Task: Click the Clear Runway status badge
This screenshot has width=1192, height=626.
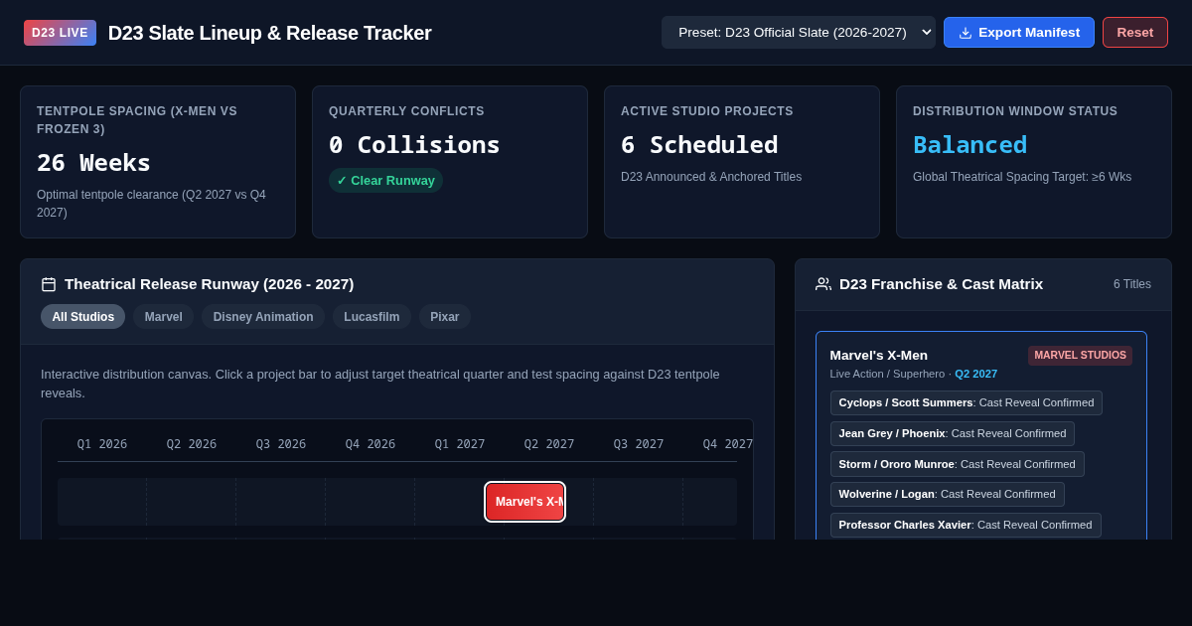Action: 385,181
